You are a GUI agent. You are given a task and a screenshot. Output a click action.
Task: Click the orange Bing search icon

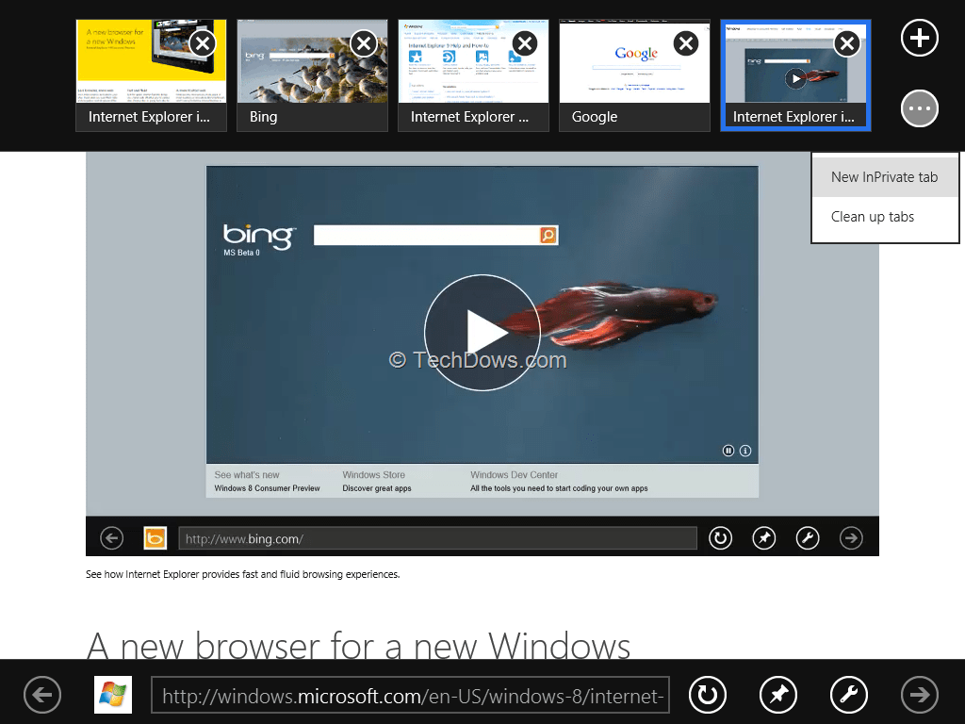(548, 235)
